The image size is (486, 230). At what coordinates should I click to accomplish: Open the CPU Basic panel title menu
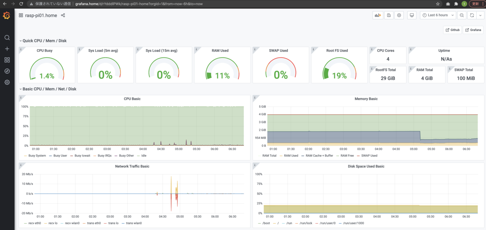tap(132, 98)
